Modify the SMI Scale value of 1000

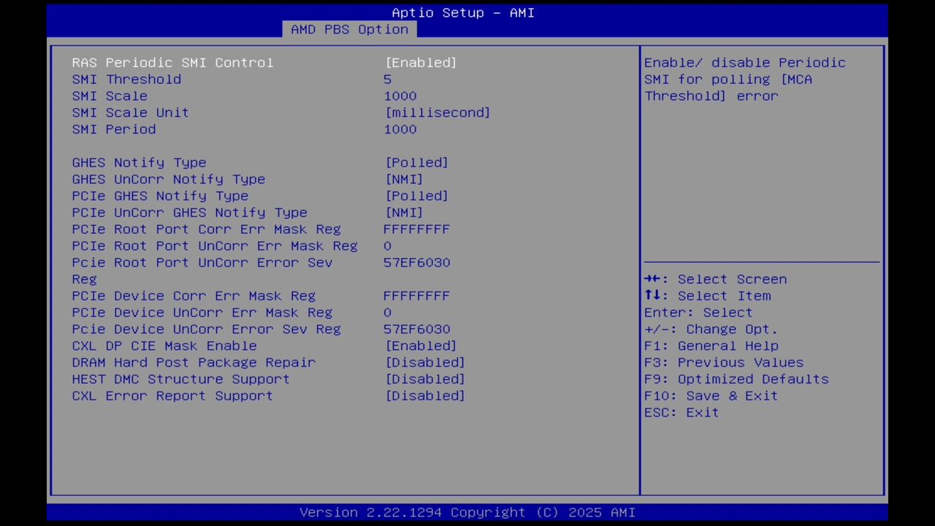[x=400, y=96]
